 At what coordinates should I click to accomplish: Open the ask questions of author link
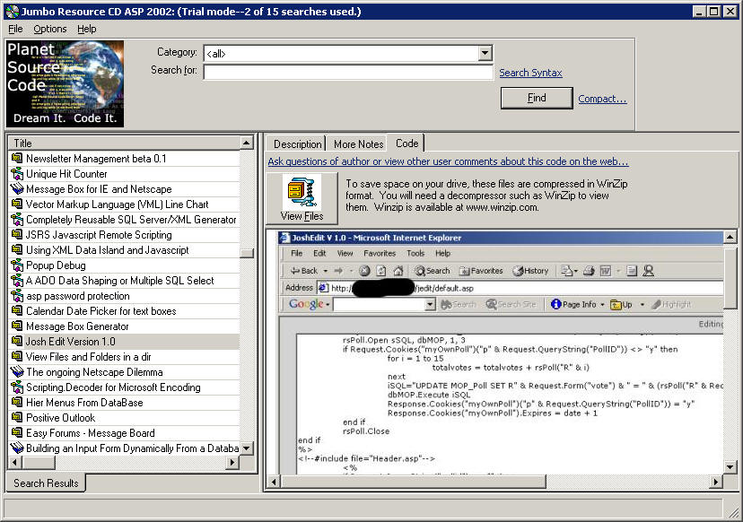[x=448, y=161]
